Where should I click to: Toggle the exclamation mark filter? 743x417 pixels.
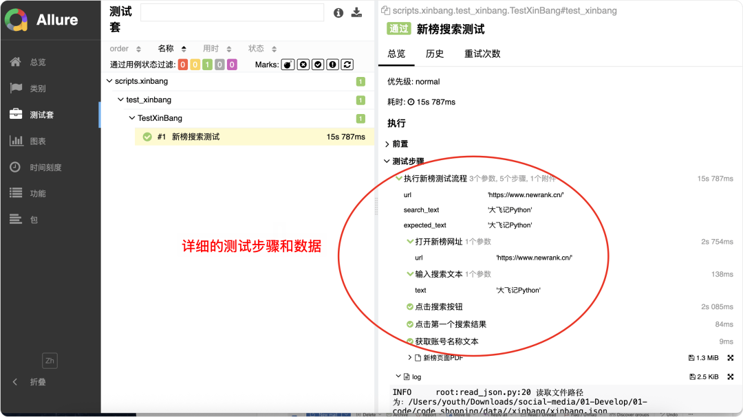[333, 65]
